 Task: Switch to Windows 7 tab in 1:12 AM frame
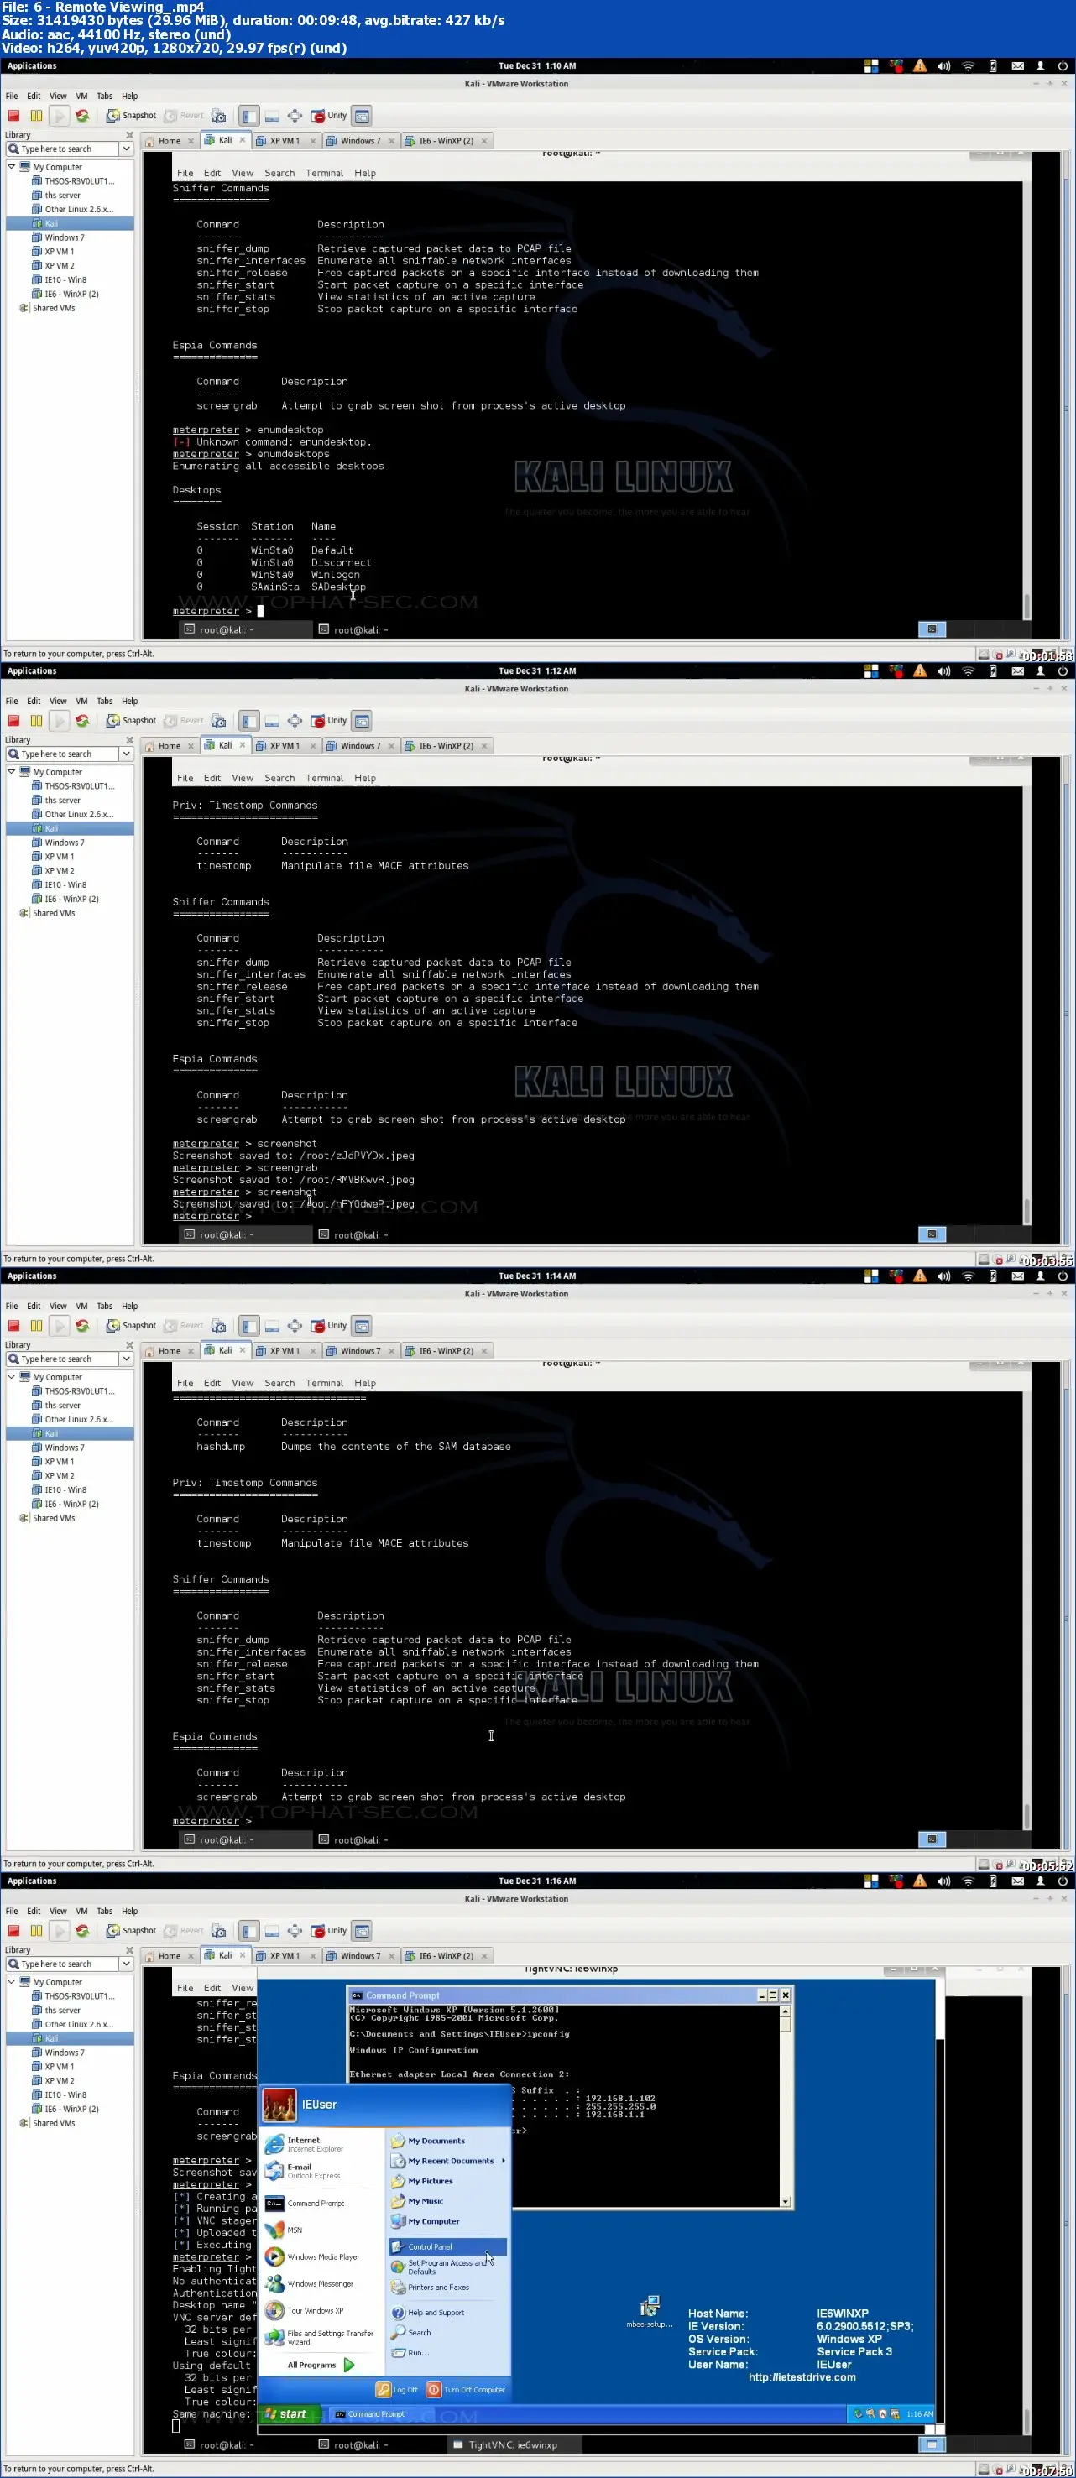pos(360,747)
